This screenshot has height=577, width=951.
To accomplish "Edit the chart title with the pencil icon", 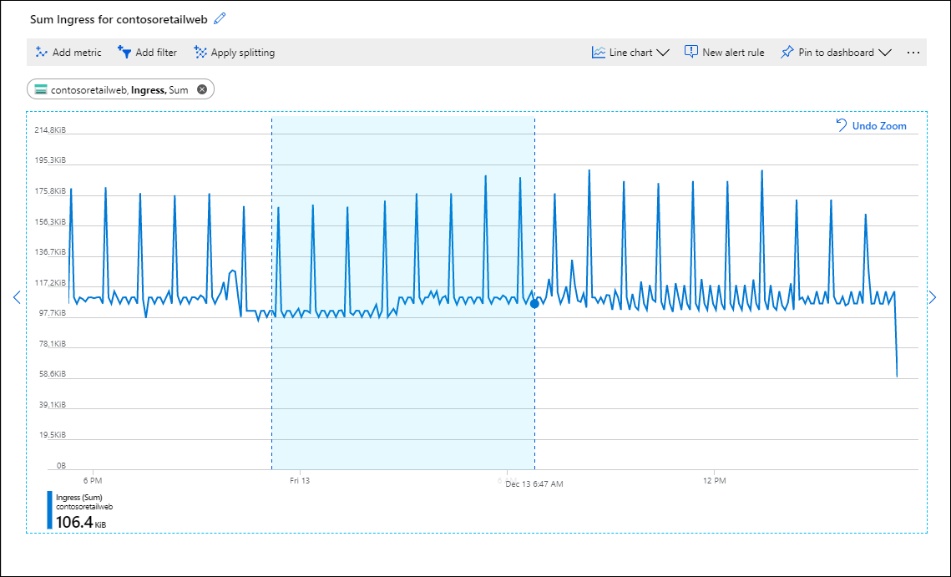I will (220, 18).
